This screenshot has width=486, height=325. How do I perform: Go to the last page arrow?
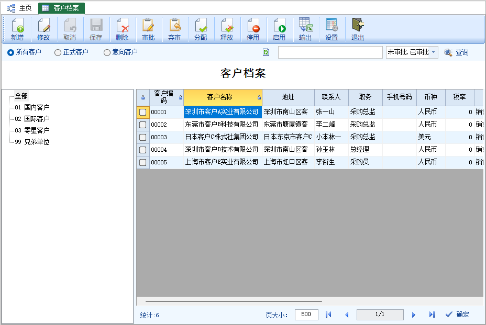coord(432,315)
